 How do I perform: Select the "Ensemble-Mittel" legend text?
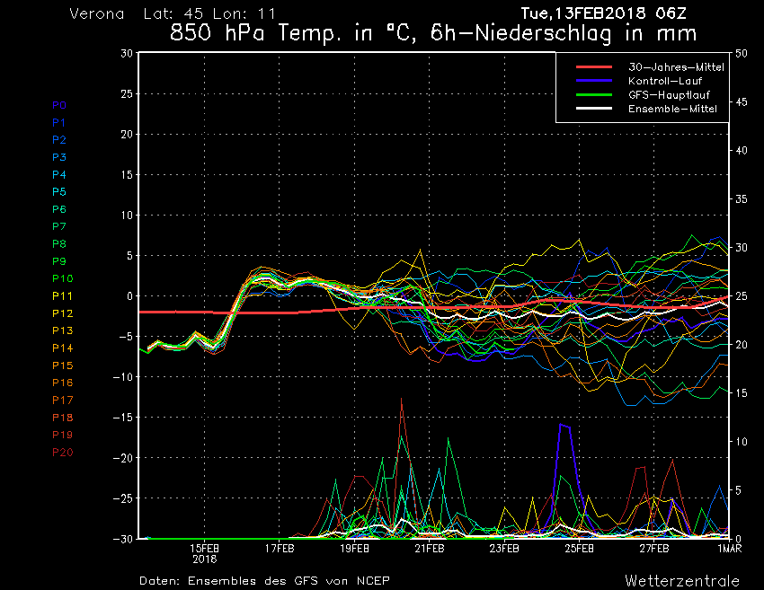[672, 109]
